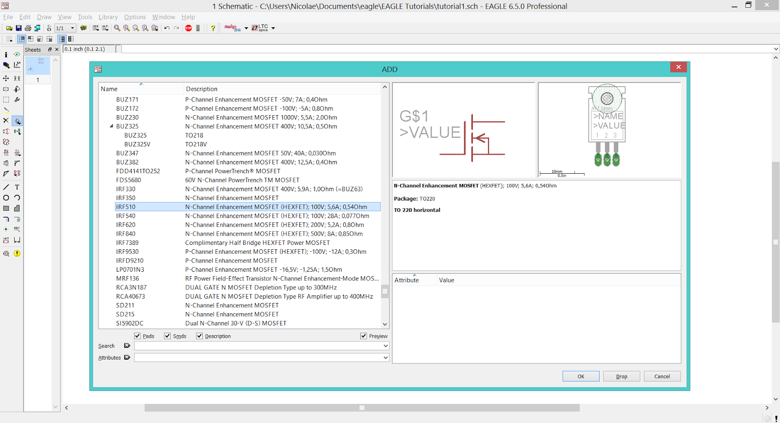
Task: Select the BUZ325V TO218V variant
Action: click(248, 144)
